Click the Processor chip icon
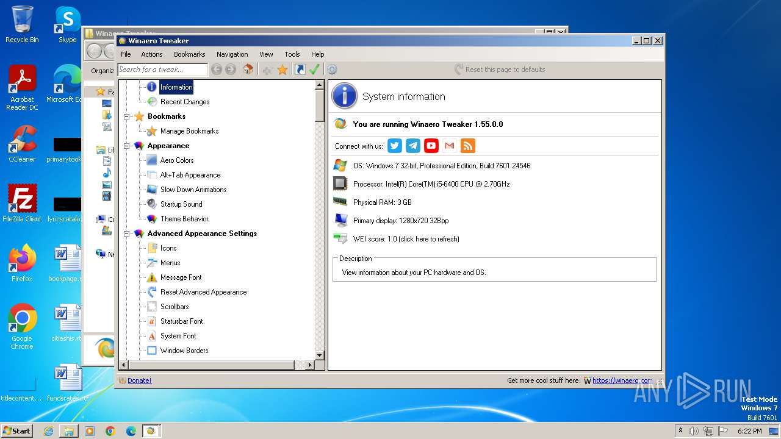 click(x=340, y=184)
